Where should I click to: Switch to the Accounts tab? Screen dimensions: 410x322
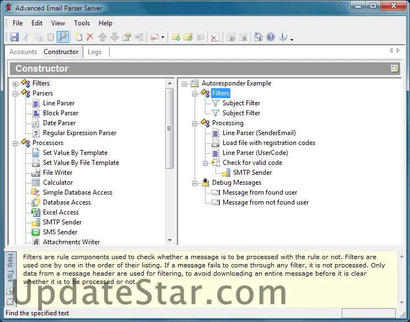[23, 52]
